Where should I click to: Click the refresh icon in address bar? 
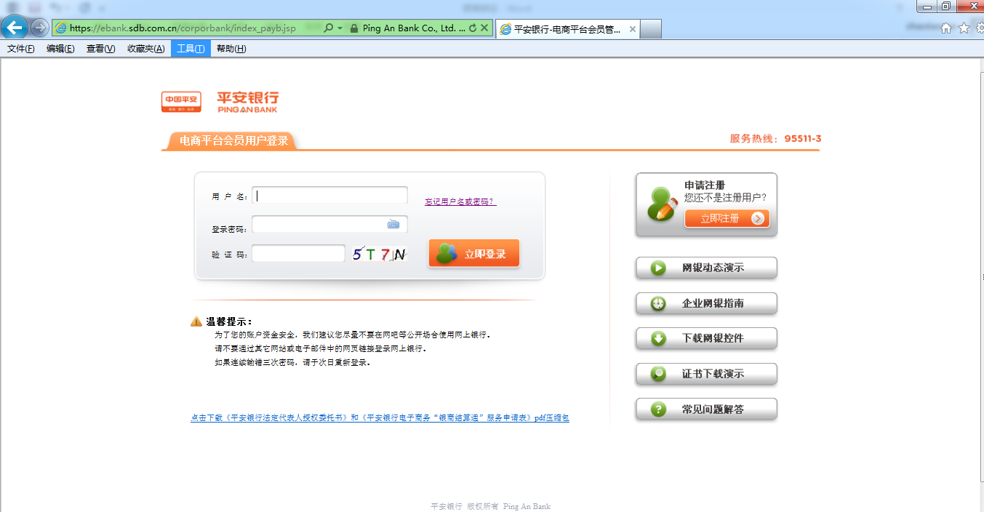pos(473,28)
